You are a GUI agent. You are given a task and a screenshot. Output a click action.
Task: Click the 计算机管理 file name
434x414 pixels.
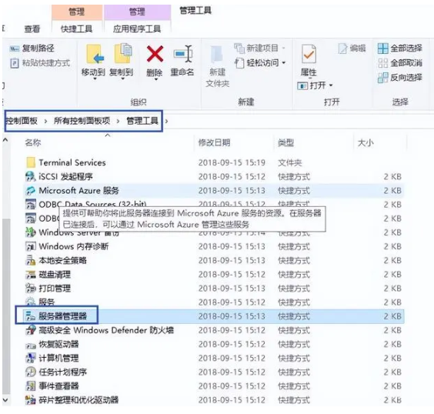58,358
